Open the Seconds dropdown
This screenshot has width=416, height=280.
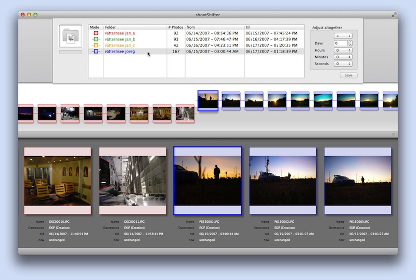343,64
